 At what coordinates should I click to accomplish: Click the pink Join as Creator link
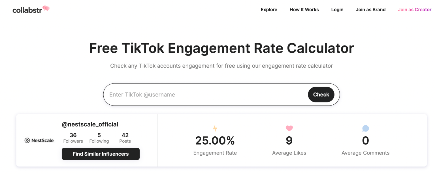coord(415,9)
